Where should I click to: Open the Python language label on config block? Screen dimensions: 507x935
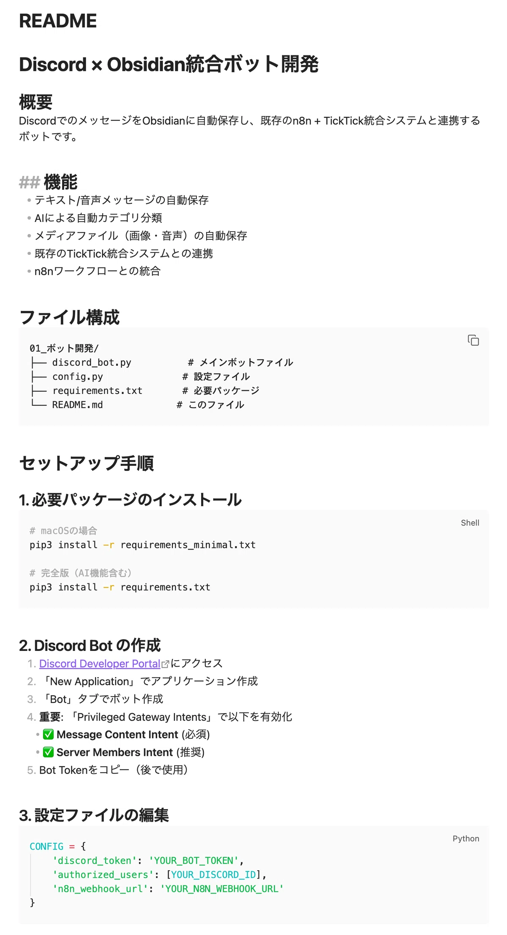[466, 839]
